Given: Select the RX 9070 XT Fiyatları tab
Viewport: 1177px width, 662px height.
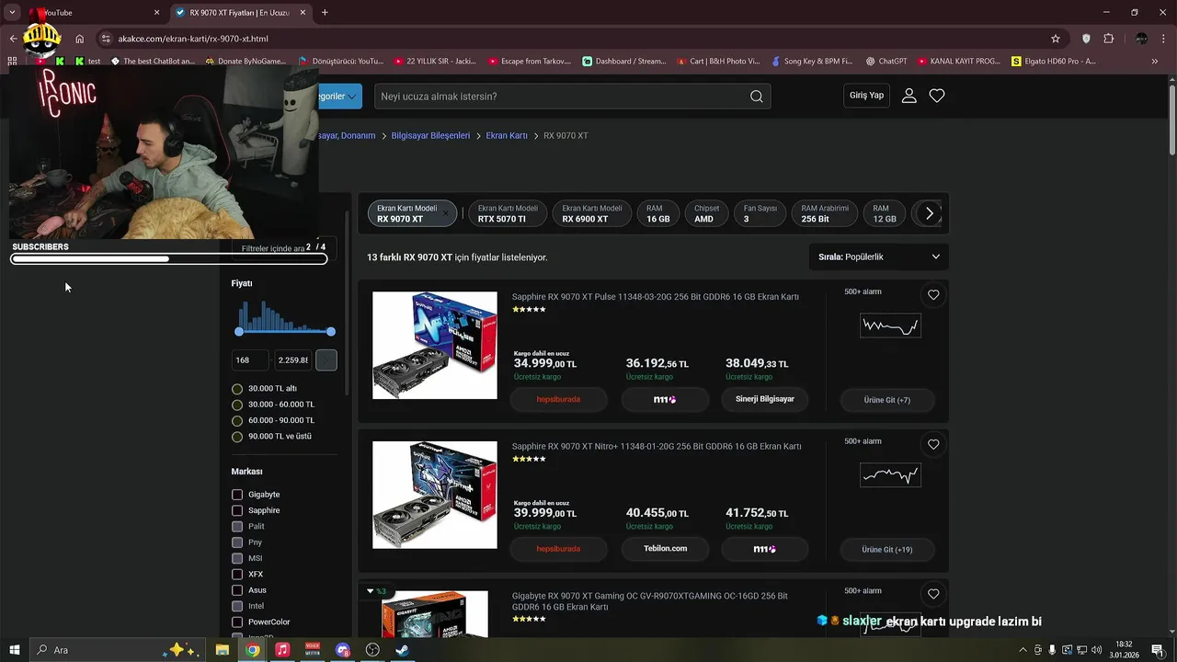Looking at the screenshot, I should click(241, 13).
